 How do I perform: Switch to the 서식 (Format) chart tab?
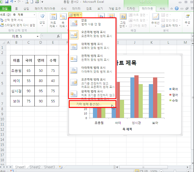(162, 9)
